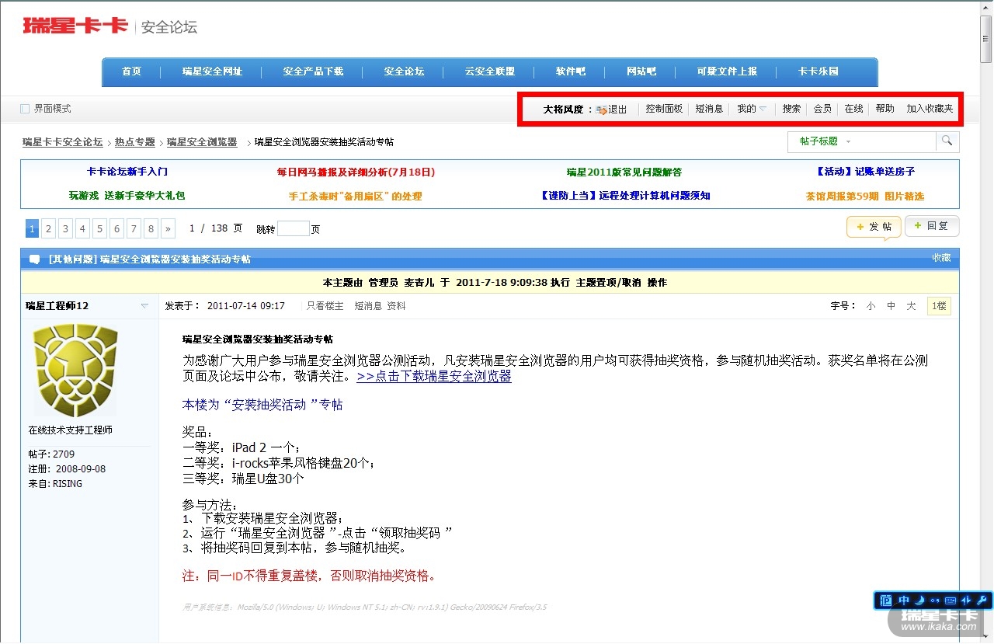Screen dimensions: 994x644
Task: Open the soft keyboard icon on IME bar
Action: tap(950, 600)
